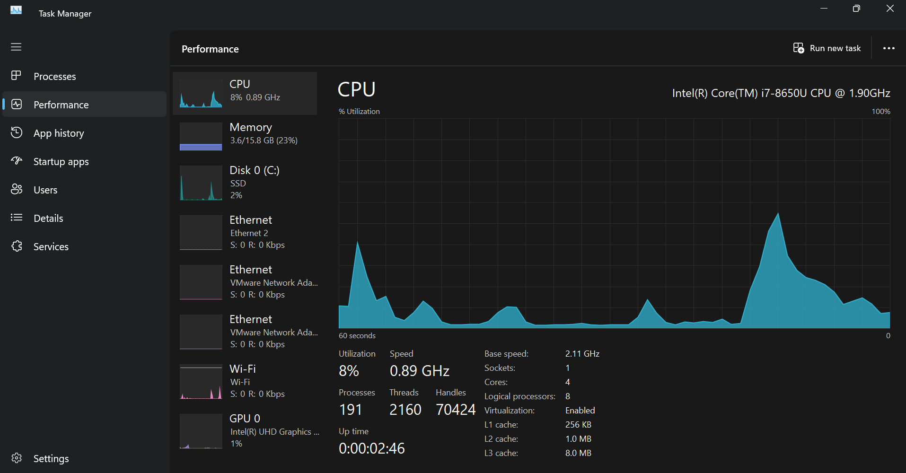
Task: Open Task Manager Settings gear icon
Action: click(x=17, y=458)
